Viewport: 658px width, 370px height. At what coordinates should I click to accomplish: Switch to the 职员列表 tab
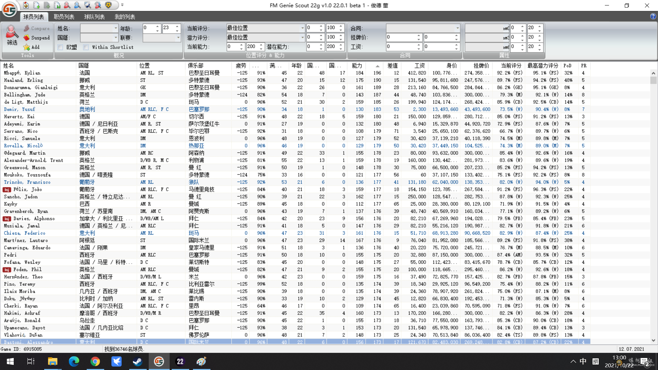pos(64,17)
